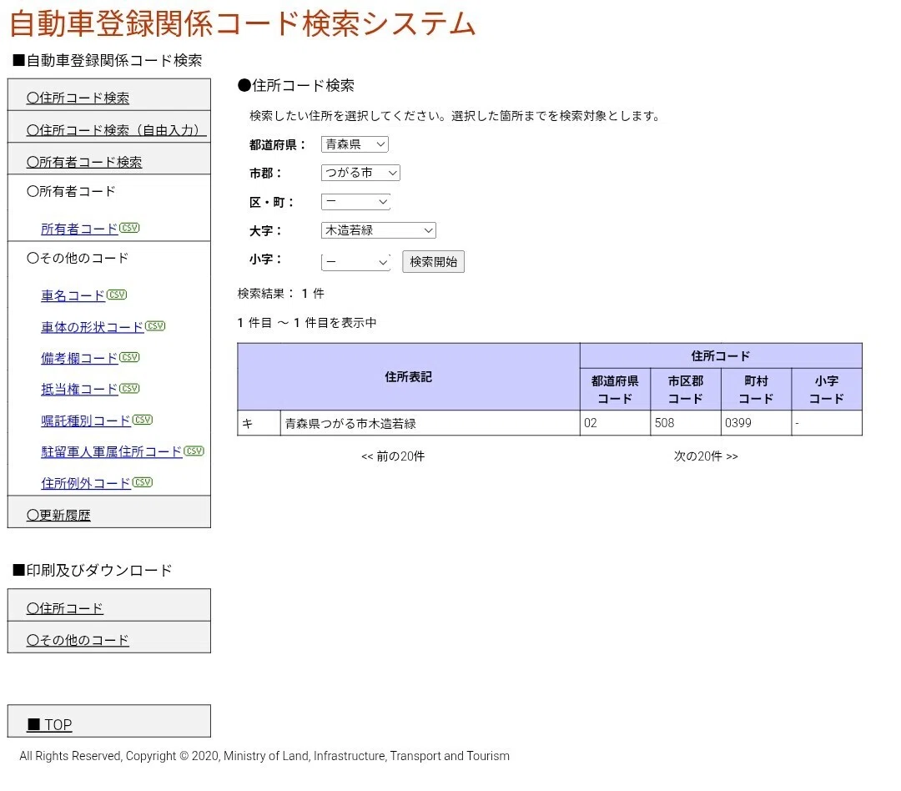This screenshot has width=901, height=791.
Task: Click << 前の20件 pagination link
Action: click(393, 456)
